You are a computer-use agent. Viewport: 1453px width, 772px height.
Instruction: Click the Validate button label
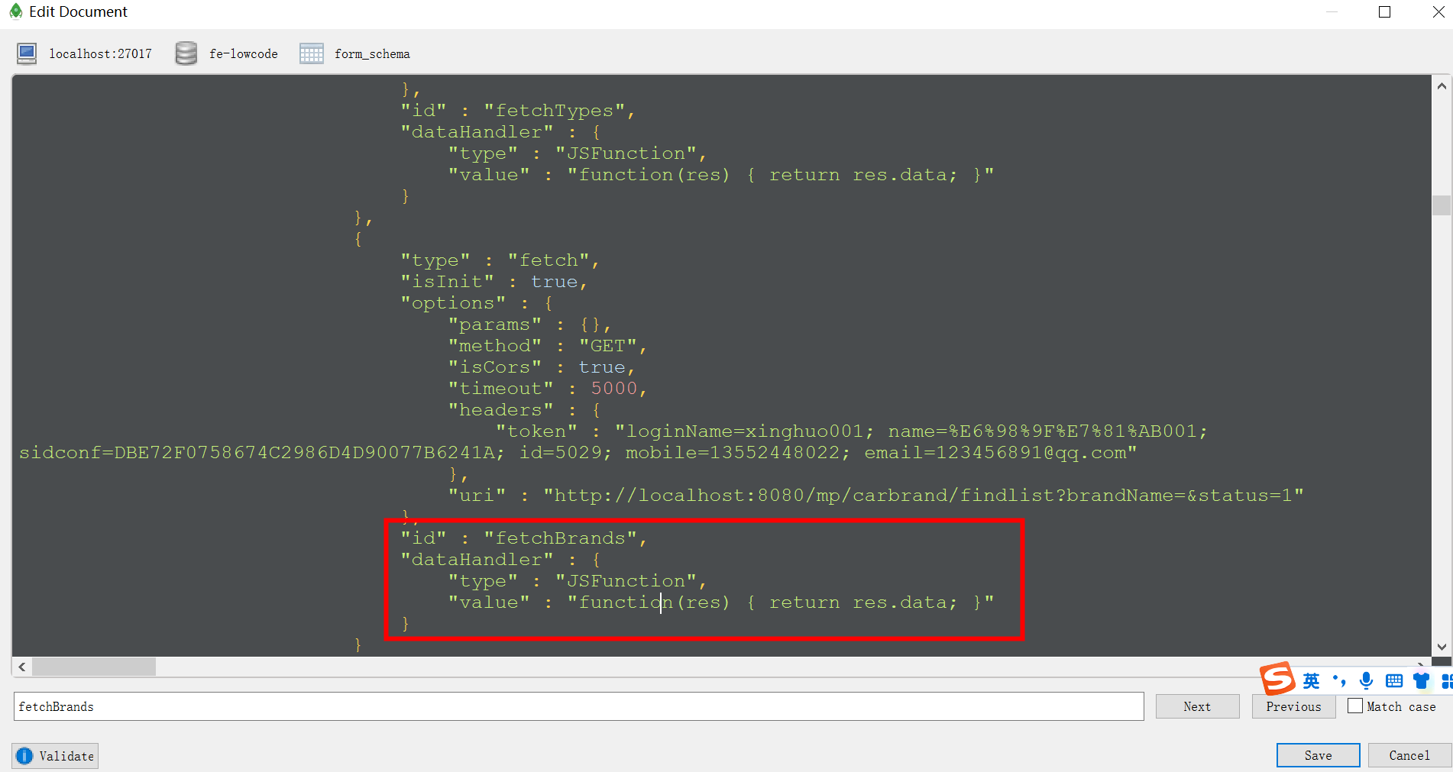66,756
